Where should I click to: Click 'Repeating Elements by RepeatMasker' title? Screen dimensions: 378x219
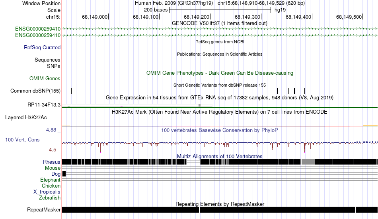tap(220, 204)
